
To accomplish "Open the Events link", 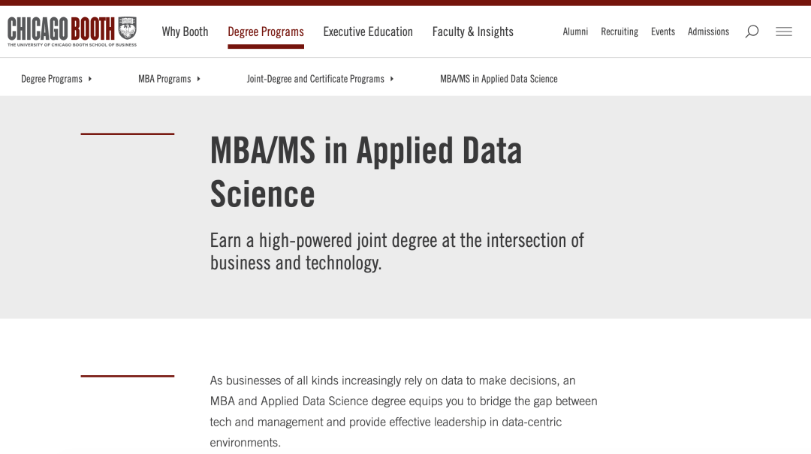I will [662, 32].
